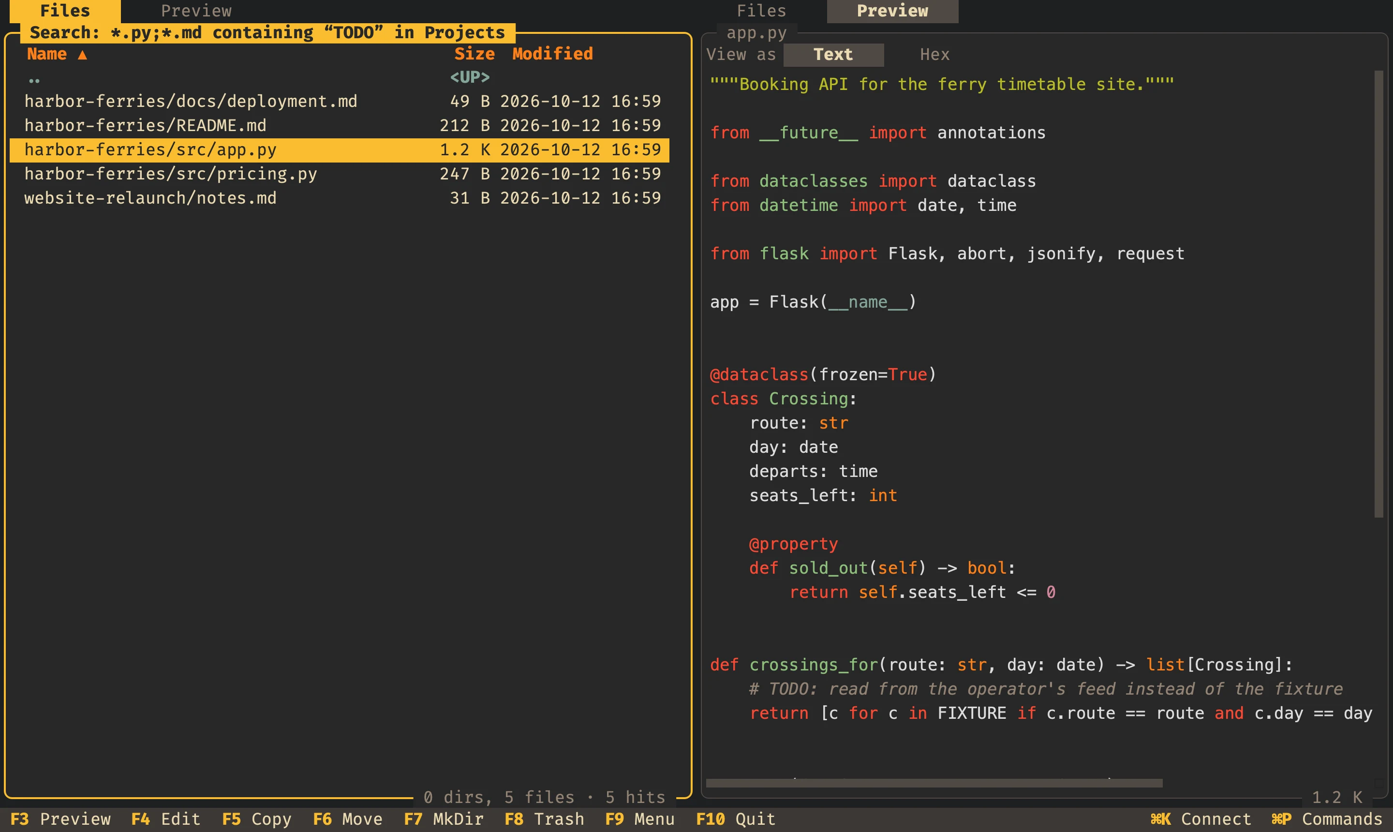The image size is (1393, 832).
Task: Sort results by Size column
Action: click(474, 54)
